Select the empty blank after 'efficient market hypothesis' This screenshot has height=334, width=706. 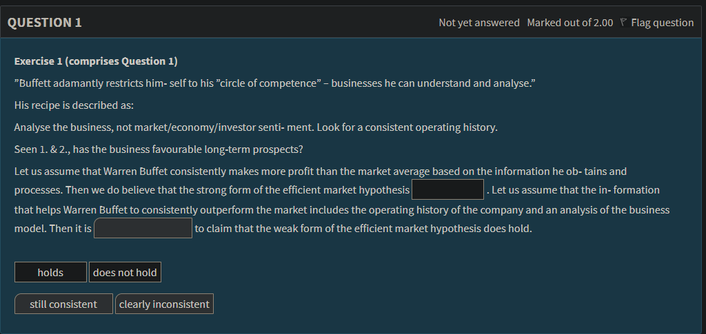tap(447, 189)
